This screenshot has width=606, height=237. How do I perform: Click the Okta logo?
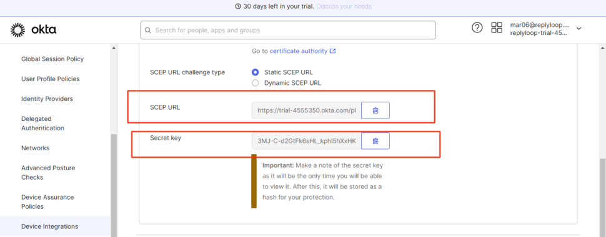pos(34,30)
